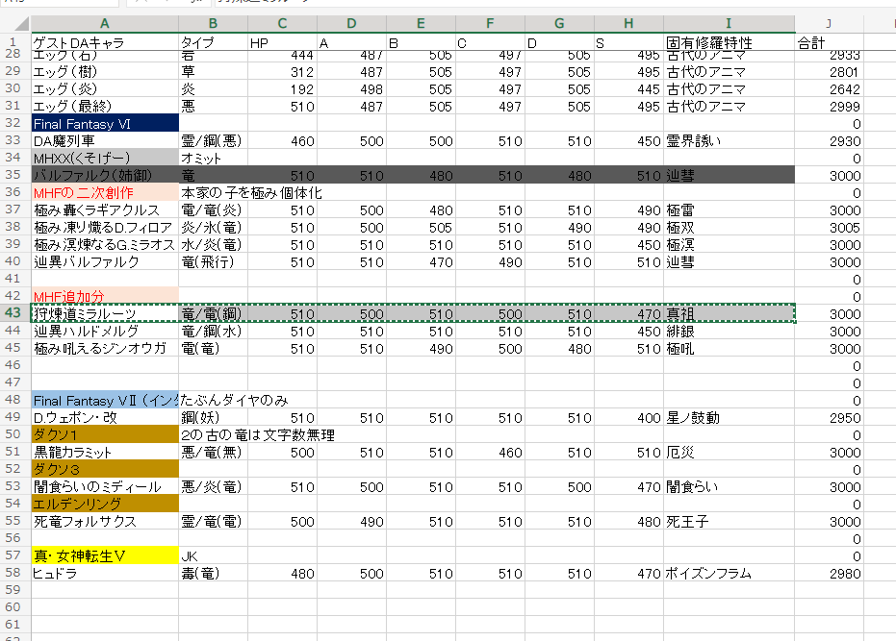This screenshot has width=896, height=641.
Task: Select column D header
Action: click(351, 23)
